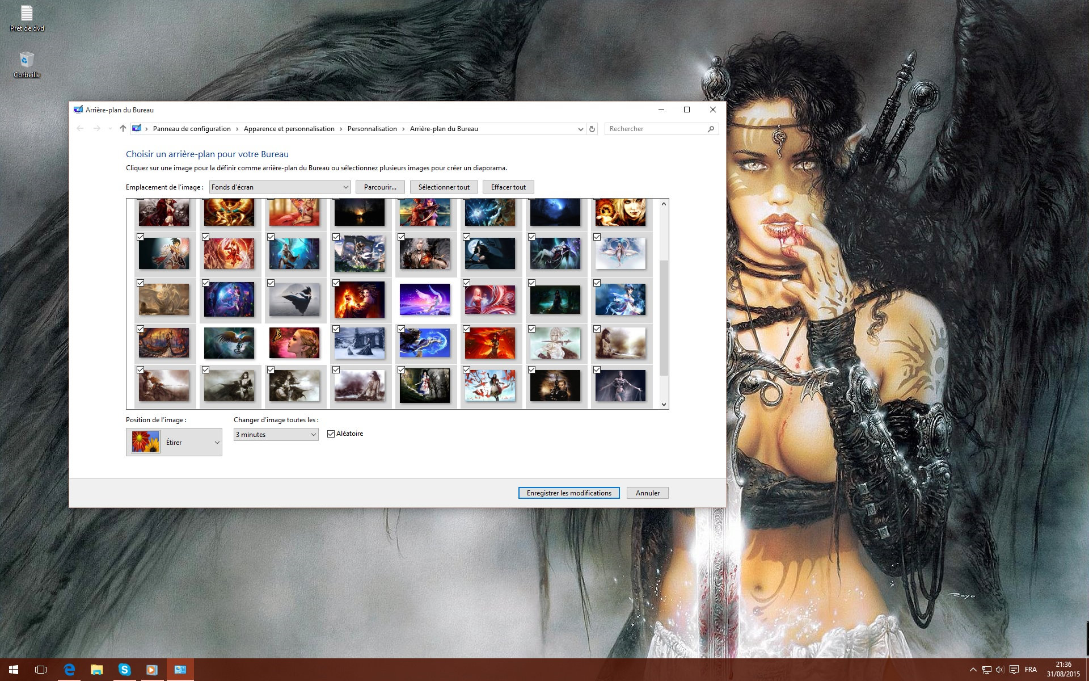The width and height of the screenshot is (1089, 681).
Task: Open the volume tray icon
Action: (x=1000, y=670)
